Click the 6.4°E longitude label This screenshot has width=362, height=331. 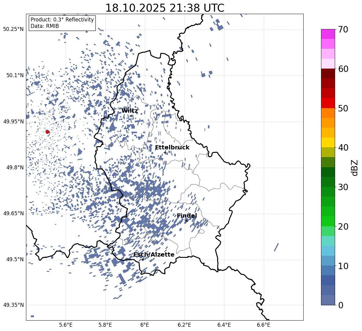click(x=224, y=325)
